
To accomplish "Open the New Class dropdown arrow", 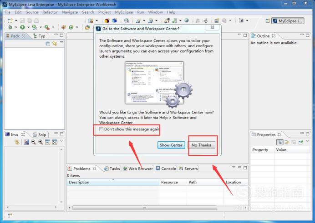I will [x=77, y=27].
